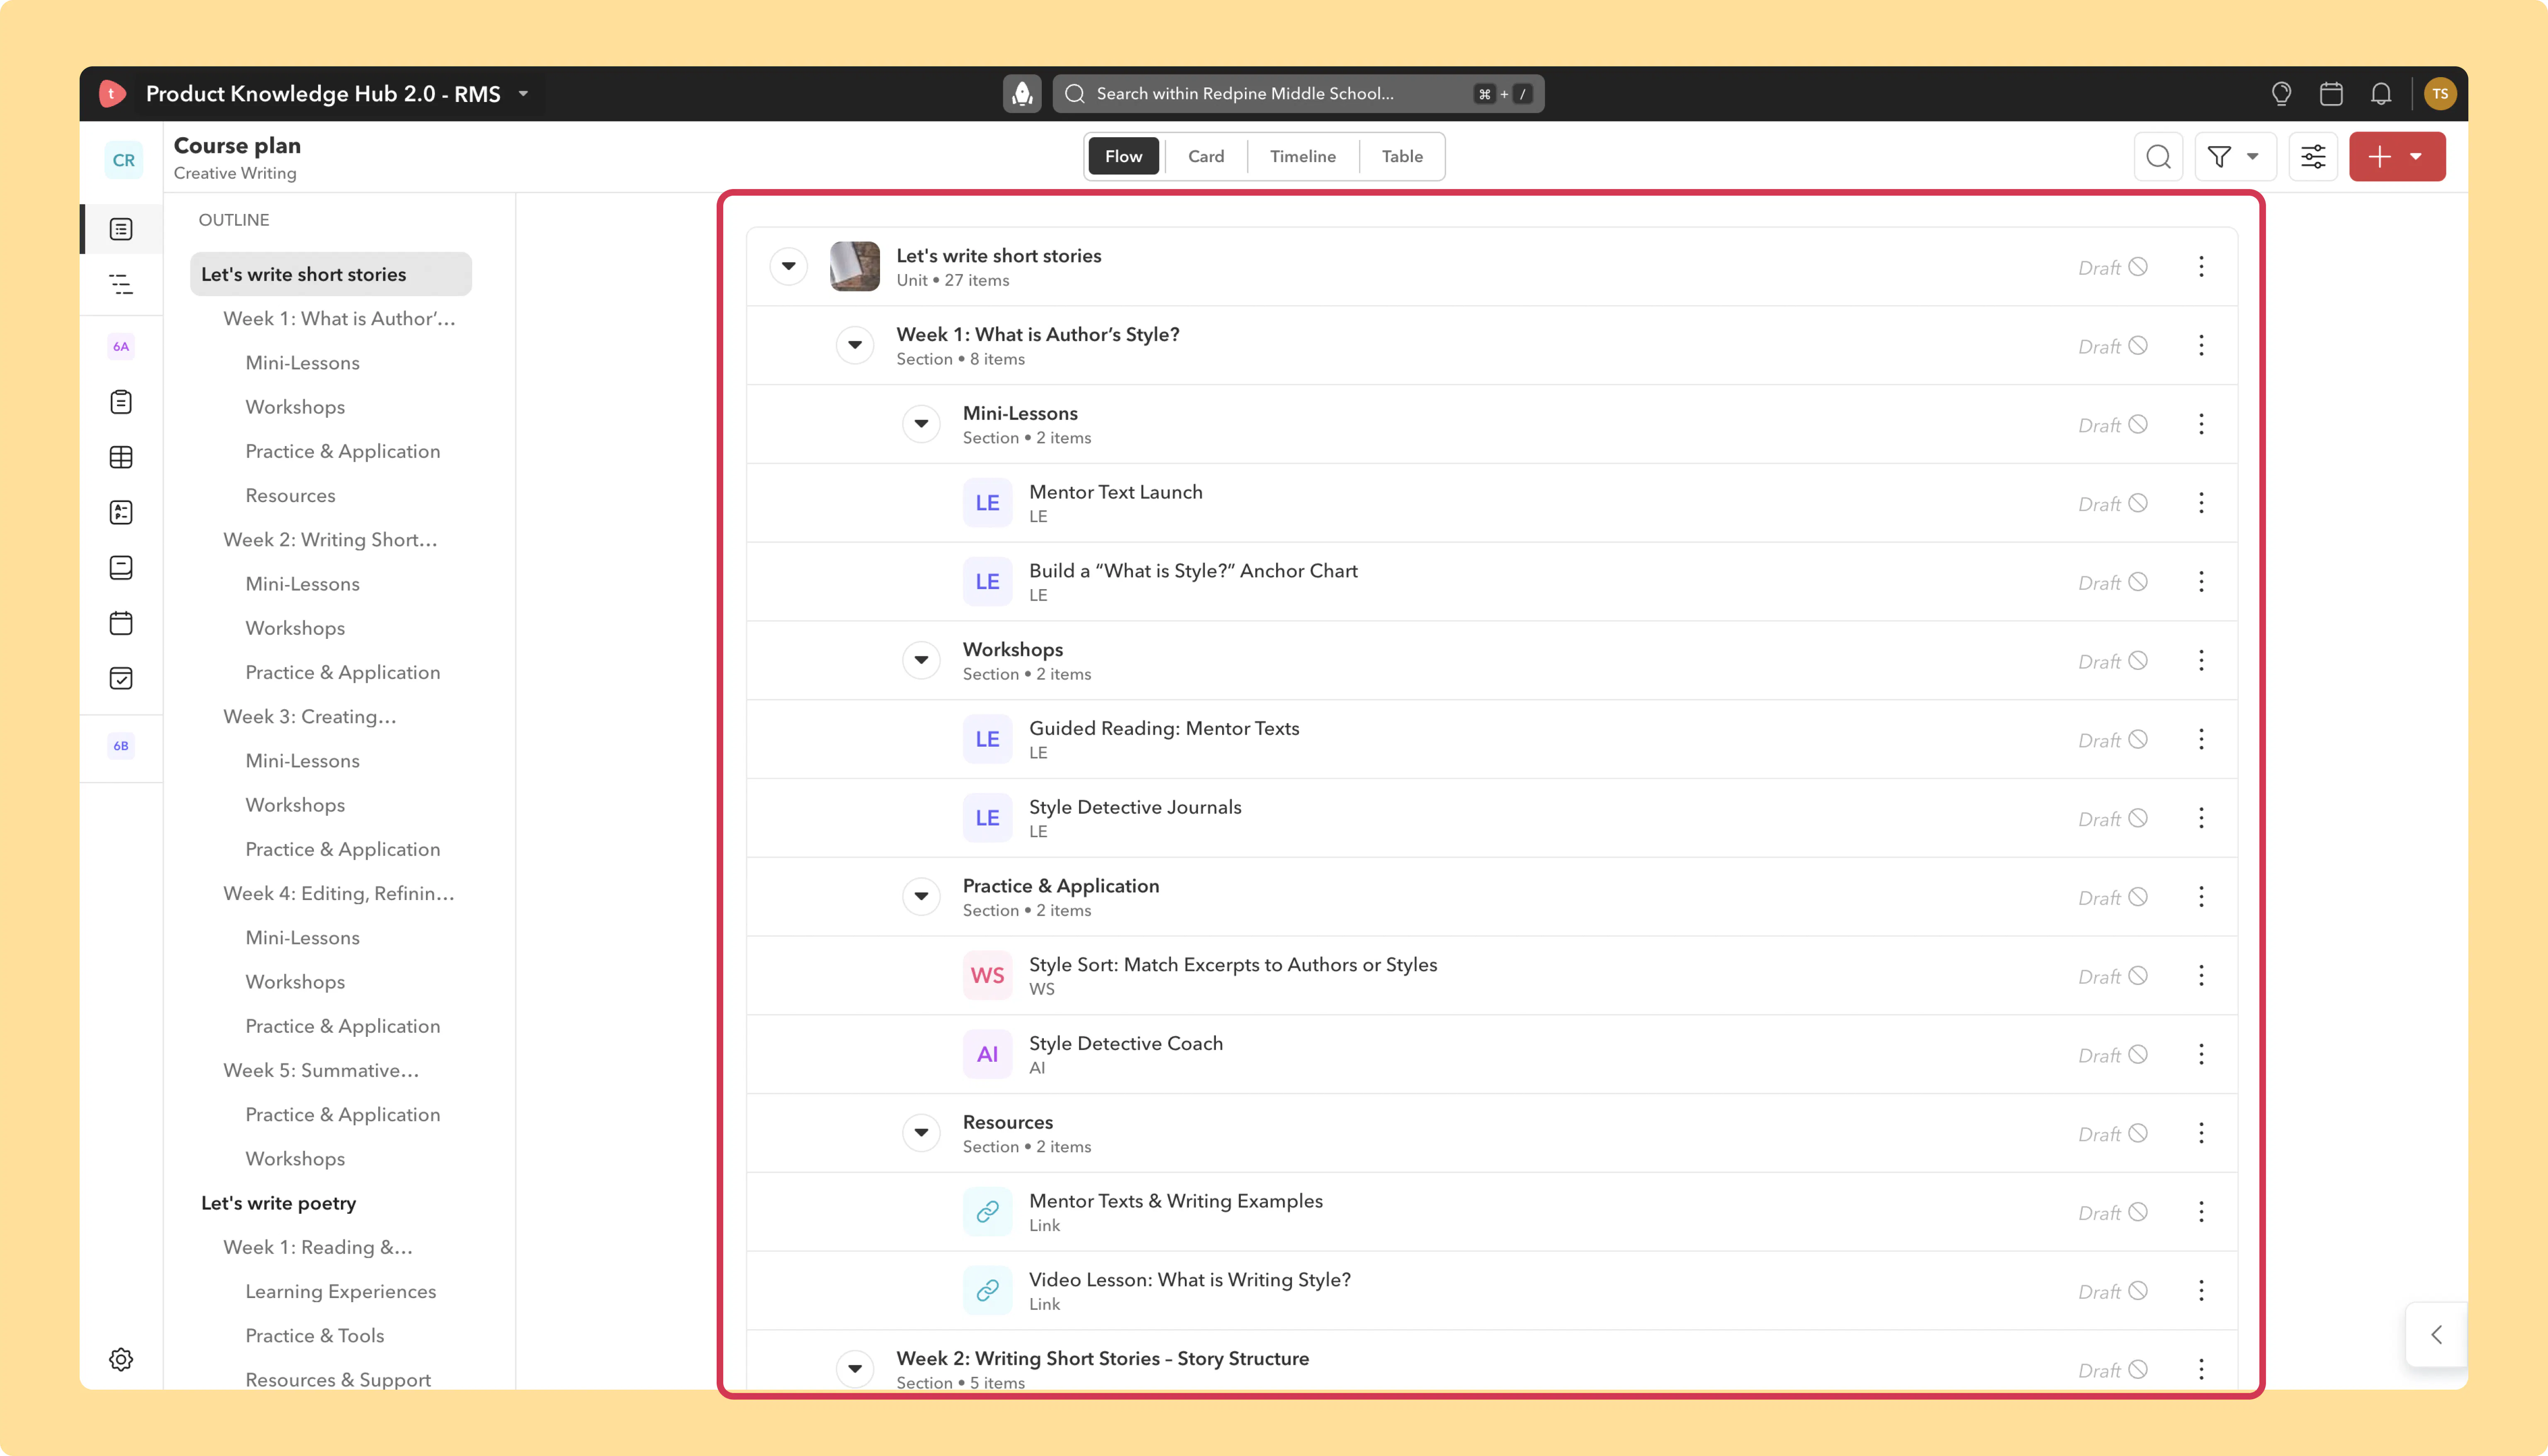Toggle Draft status for Guided Reading: Mentor Texts

[2112, 740]
